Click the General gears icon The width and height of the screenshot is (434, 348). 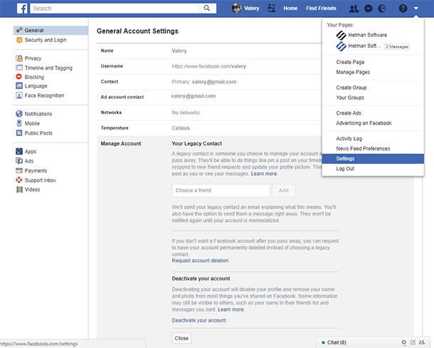click(x=19, y=30)
